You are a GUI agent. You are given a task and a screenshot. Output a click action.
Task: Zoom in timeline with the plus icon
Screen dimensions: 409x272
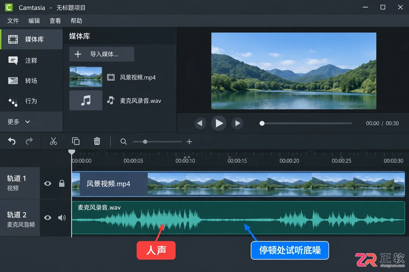coord(189,142)
